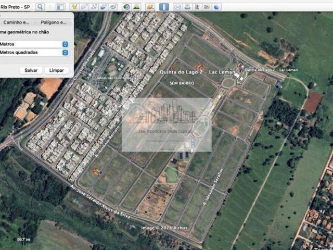The height and width of the screenshot is (250, 333).
Task: Click the 'Image © 2024 Airbus' attribution
Action: (164, 228)
